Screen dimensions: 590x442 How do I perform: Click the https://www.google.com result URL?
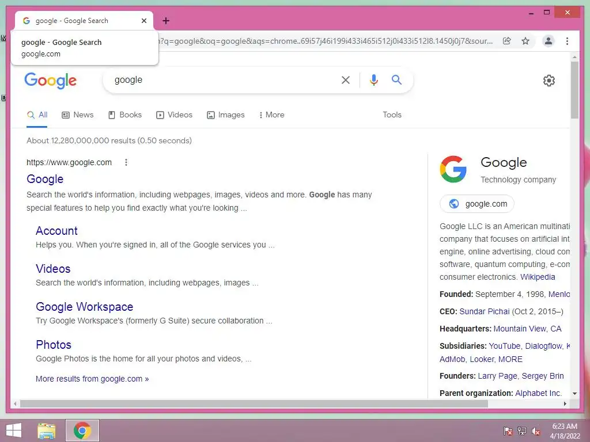pyautogui.click(x=69, y=162)
